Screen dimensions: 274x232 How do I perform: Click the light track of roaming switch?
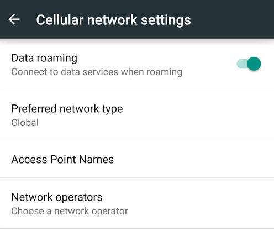[241, 64]
